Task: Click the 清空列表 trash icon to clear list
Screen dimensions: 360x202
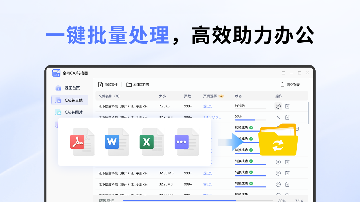Action: point(282,84)
